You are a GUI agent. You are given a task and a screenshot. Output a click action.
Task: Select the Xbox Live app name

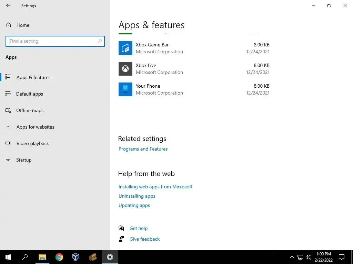pyautogui.click(x=146, y=65)
